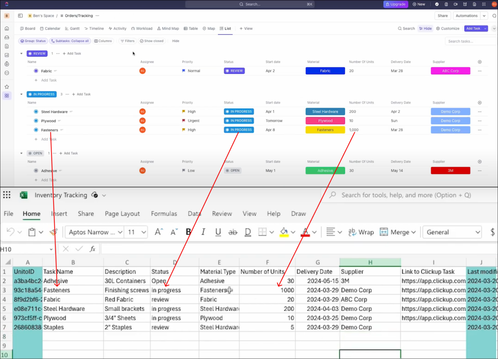498x359 pixels.
Task: Click the Upgrade button in ClickUp
Action: point(395,4)
